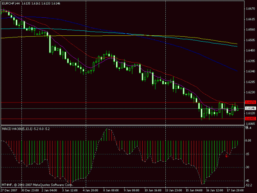The image size is (257, 193).
Task: Click the 17 Jan 20:00 time label
Action: click(235, 191)
